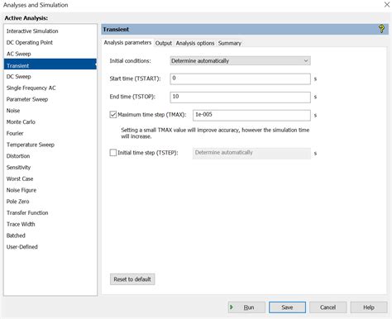This screenshot has width=392, height=319.
Task: Click the Run button
Action: click(x=246, y=307)
